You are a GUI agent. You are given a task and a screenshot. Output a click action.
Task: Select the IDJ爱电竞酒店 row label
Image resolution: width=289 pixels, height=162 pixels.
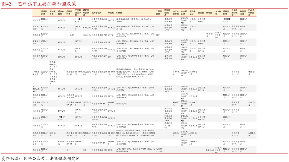pyautogui.click(x=36, y=73)
